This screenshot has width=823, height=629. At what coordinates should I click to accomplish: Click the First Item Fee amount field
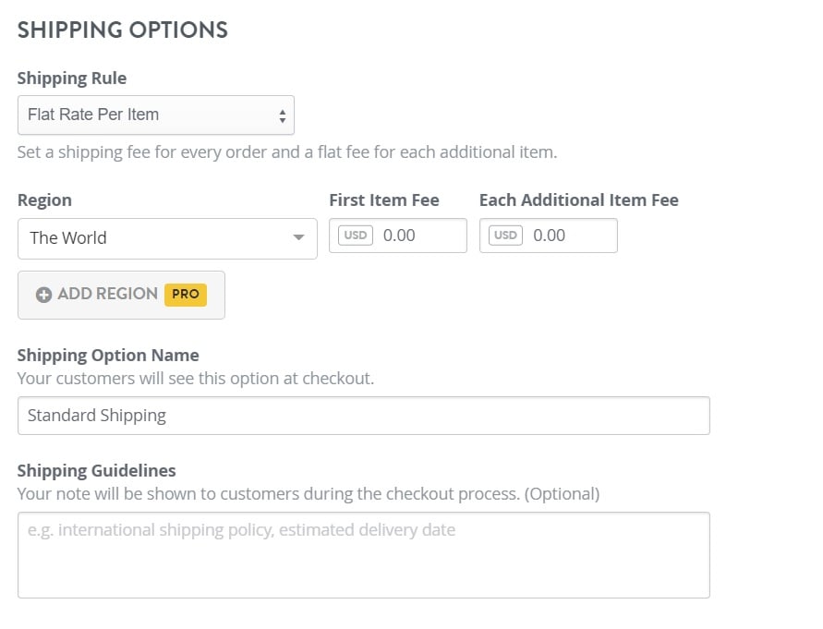click(x=398, y=236)
